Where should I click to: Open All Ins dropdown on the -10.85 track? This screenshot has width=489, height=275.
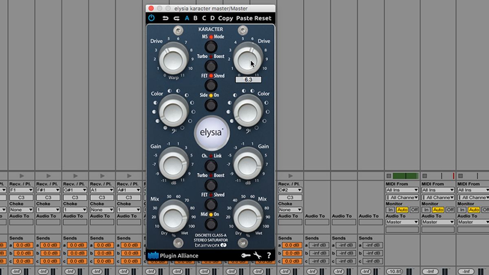click(x=402, y=190)
